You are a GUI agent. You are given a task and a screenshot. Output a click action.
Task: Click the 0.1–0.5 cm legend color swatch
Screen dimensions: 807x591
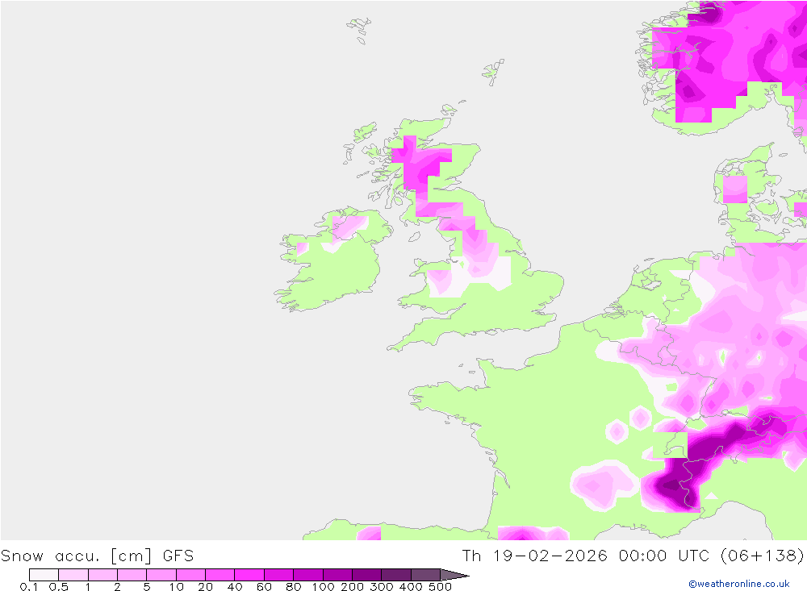[x=44, y=575]
